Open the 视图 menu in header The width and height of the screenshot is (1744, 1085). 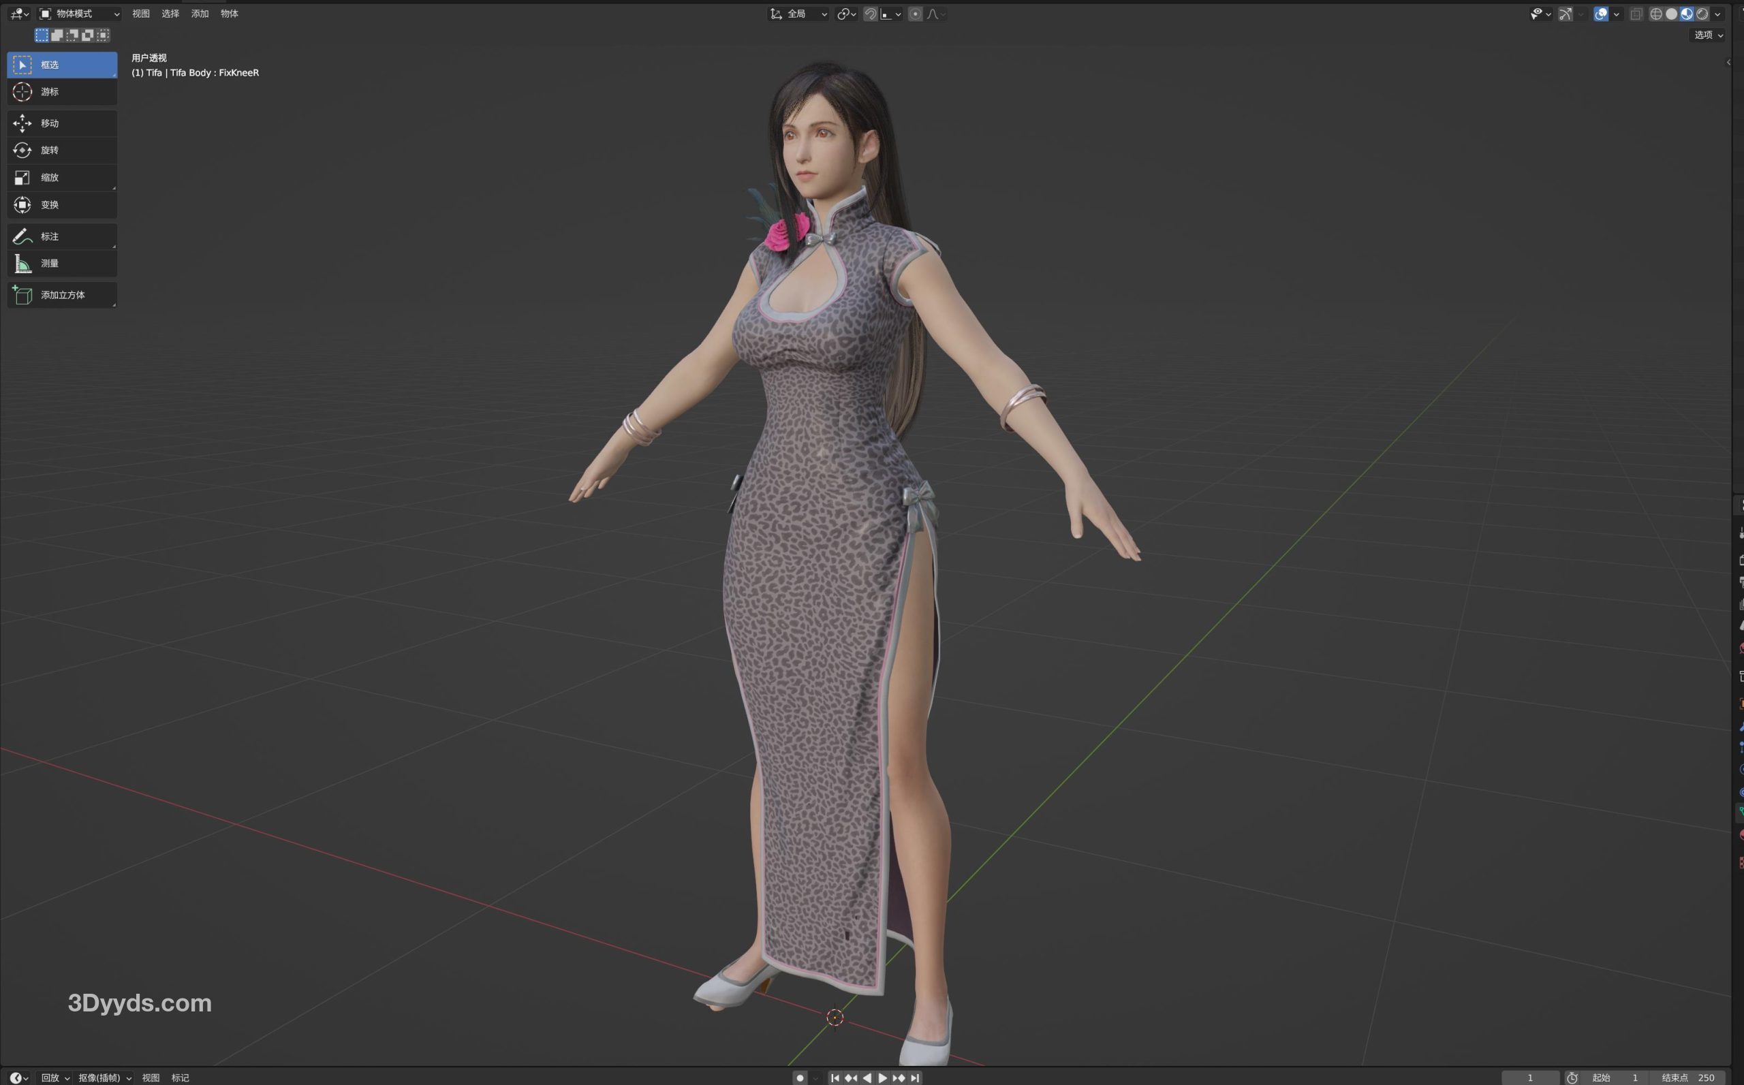(140, 14)
